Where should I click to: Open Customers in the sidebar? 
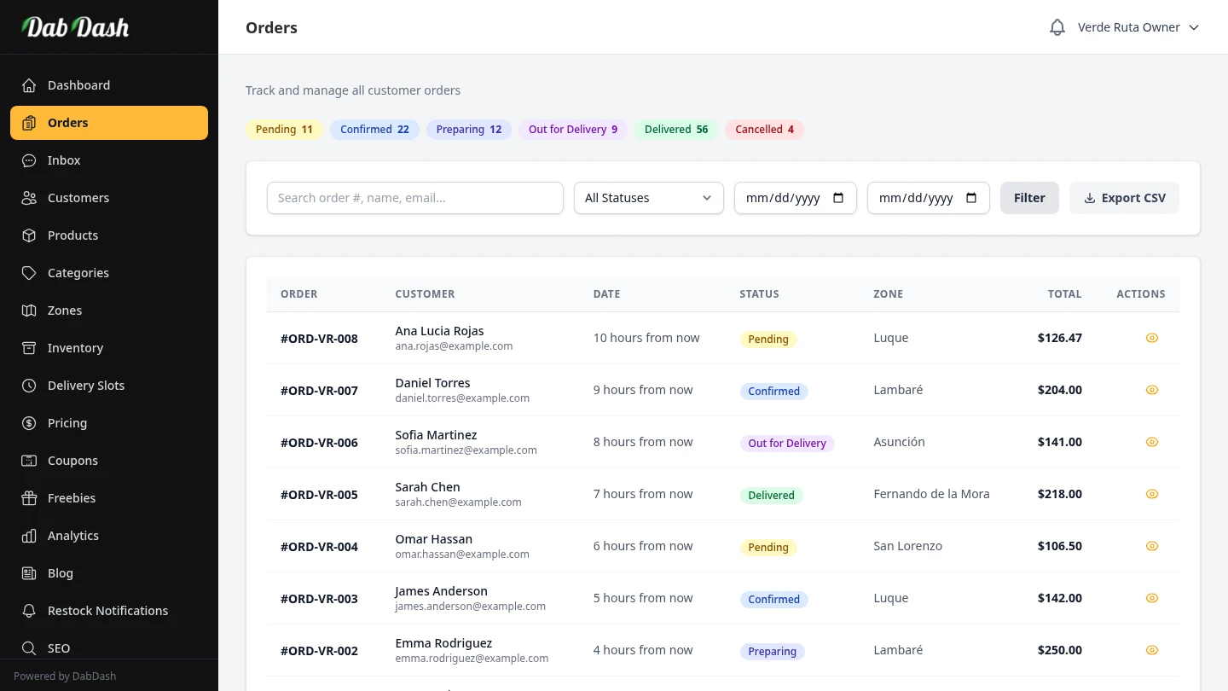pyautogui.click(x=78, y=198)
